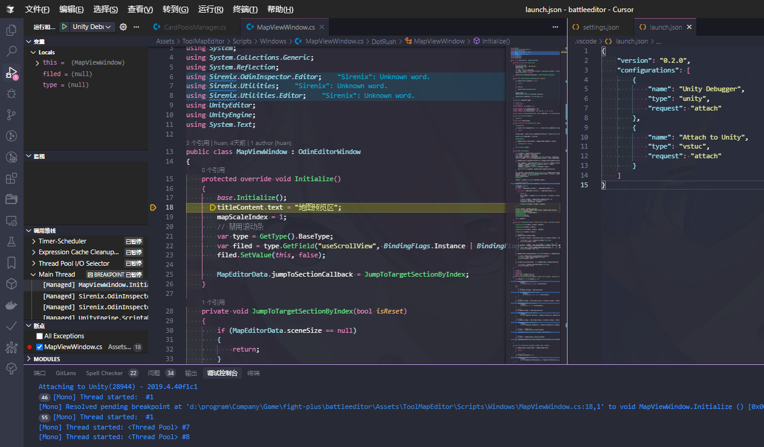Open the 帮助(H) menu

pyautogui.click(x=280, y=9)
